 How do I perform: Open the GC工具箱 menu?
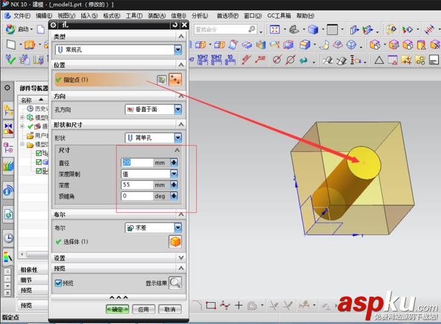[279, 16]
